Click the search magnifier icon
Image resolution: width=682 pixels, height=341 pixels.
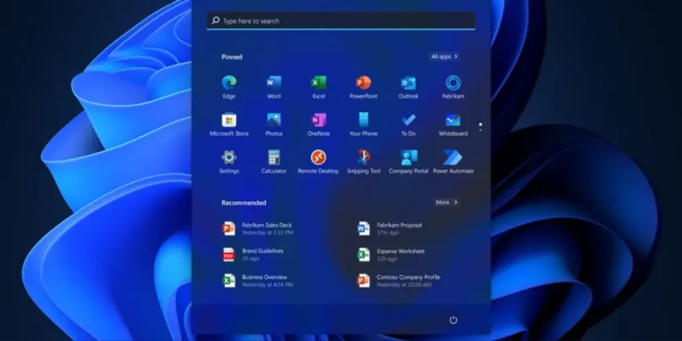pos(215,20)
